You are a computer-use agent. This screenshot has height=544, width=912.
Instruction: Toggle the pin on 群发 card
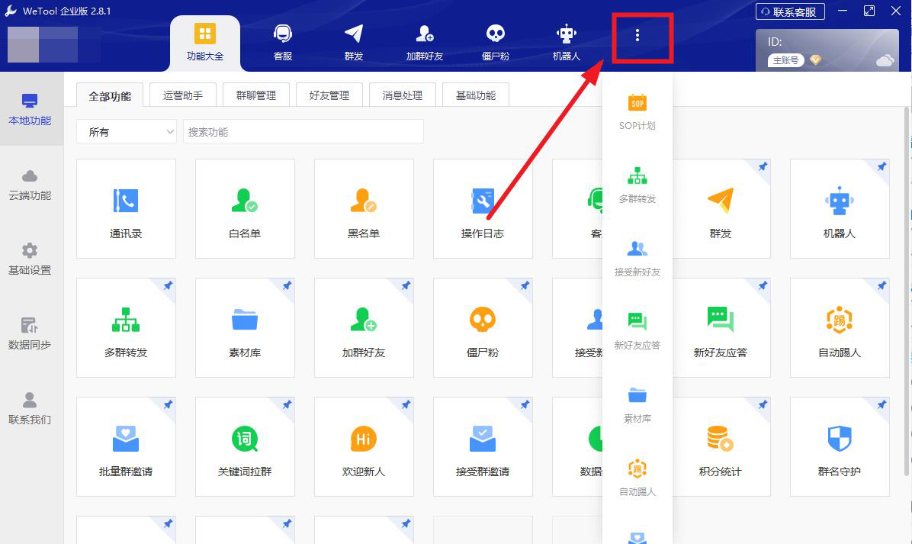[x=763, y=167]
